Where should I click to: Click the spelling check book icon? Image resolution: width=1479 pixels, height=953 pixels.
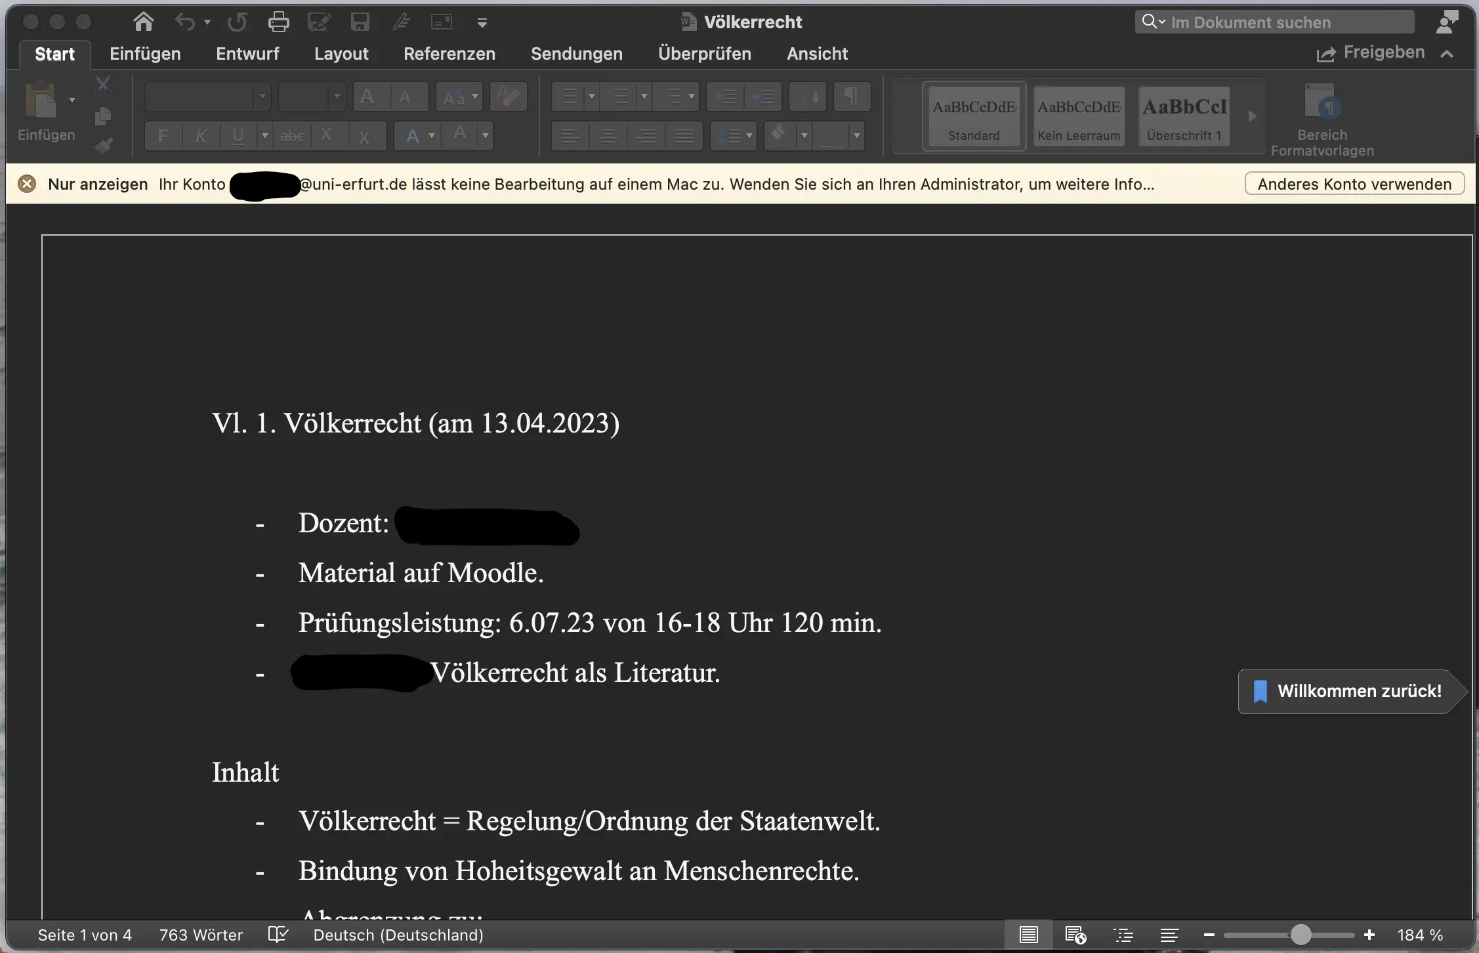(x=278, y=935)
